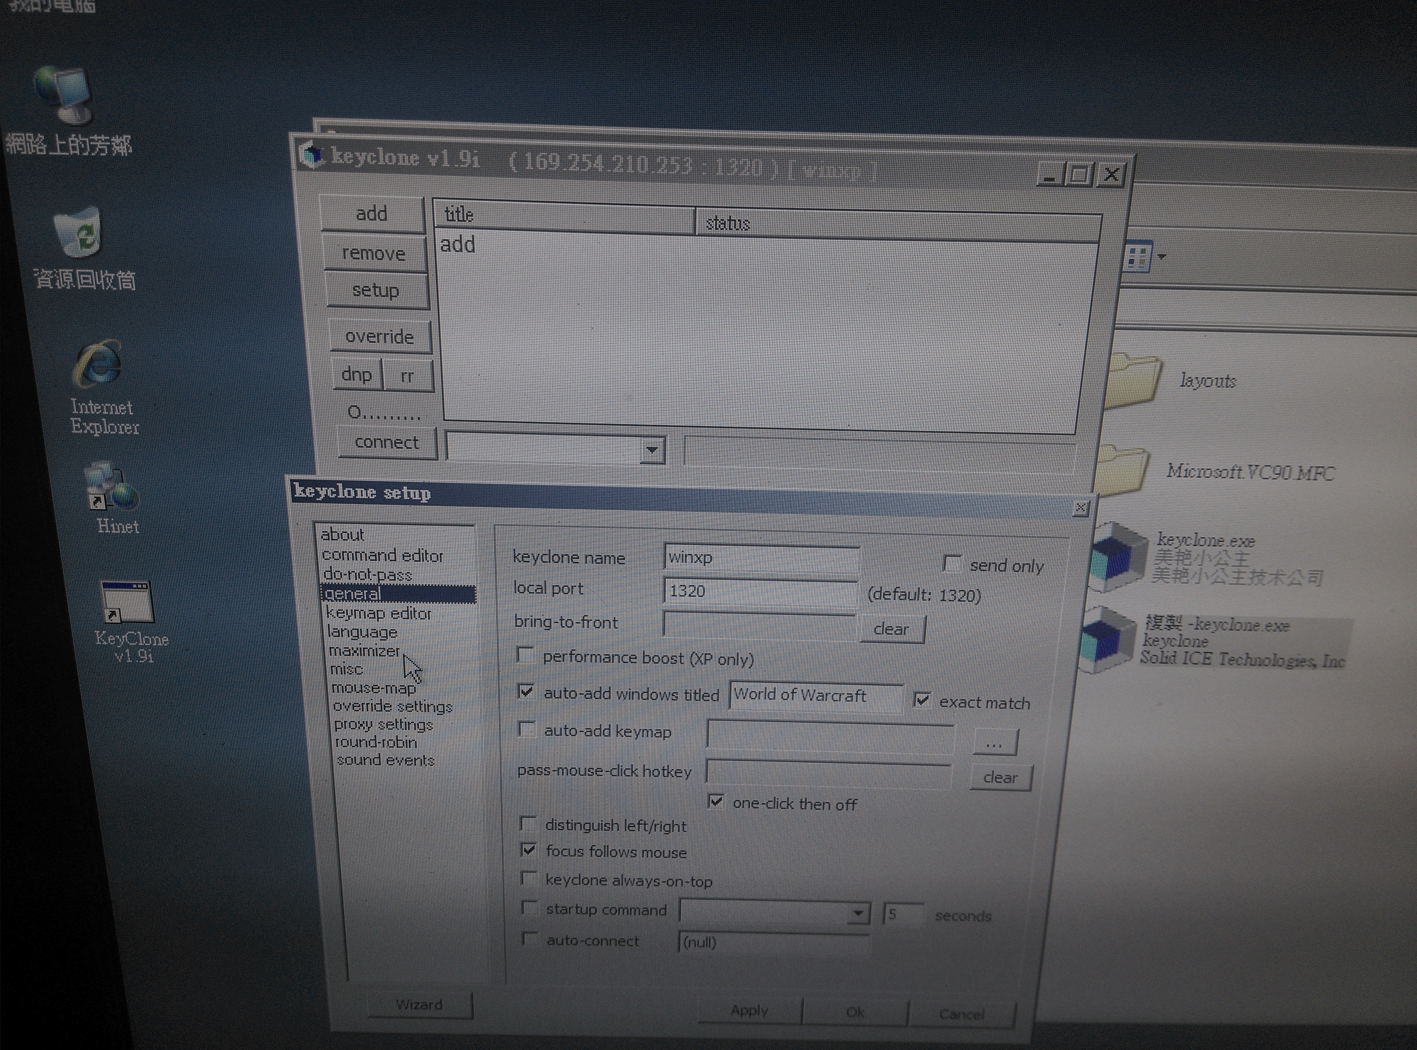
Task: Maximize the keyclone main window
Action: (1079, 174)
